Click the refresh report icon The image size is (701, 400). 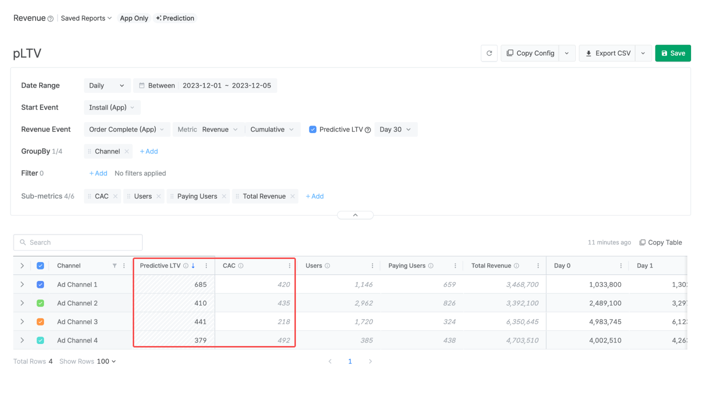click(x=489, y=53)
